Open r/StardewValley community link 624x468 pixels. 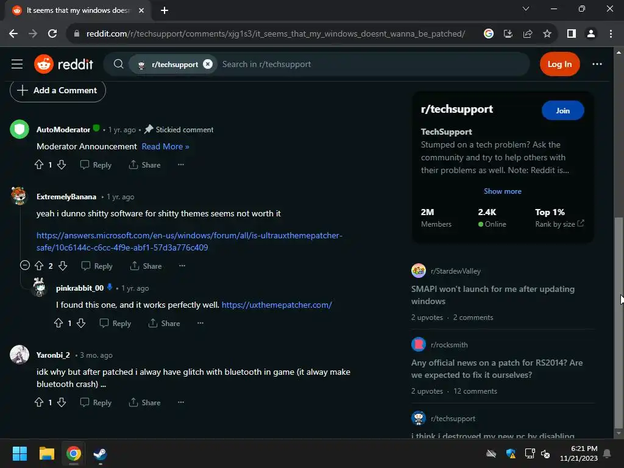456,271
